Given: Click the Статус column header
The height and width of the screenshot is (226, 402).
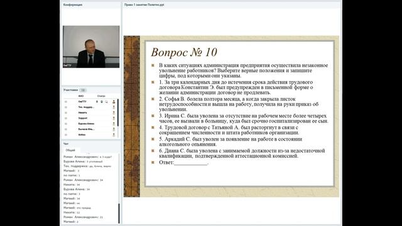Looking at the screenshot, I should click(x=101, y=96).
